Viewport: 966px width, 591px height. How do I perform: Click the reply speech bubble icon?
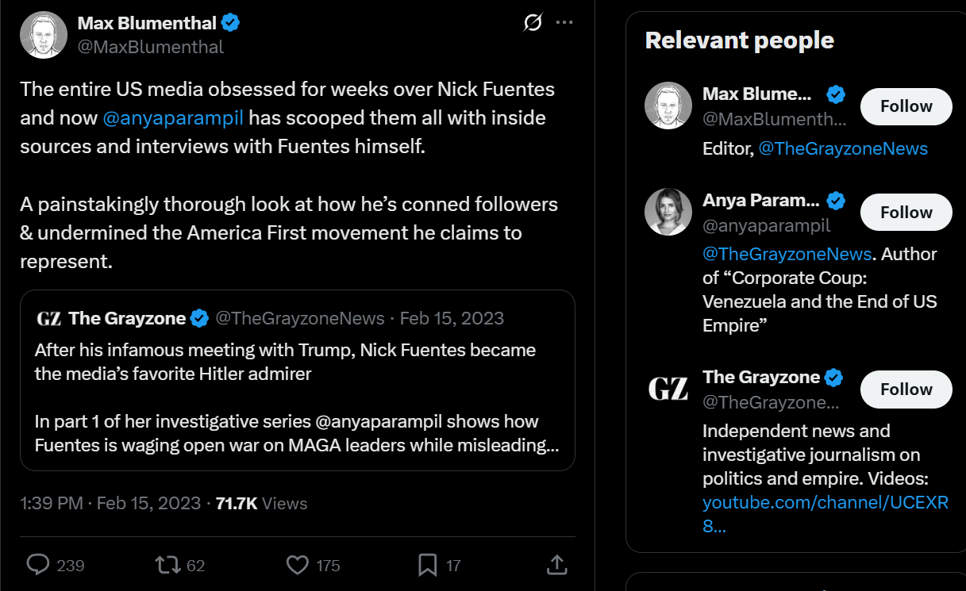(x=38, y=565)
